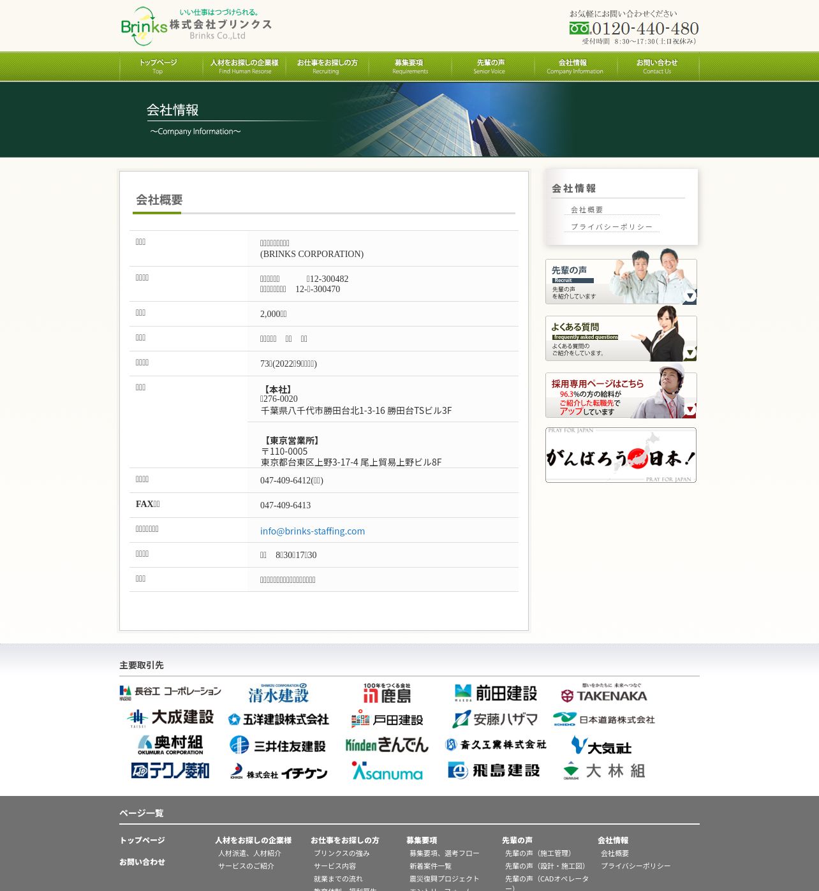Open footer 募集要項、選考フロー link
The image size is (819, 891).
click(x=445, y=853)
